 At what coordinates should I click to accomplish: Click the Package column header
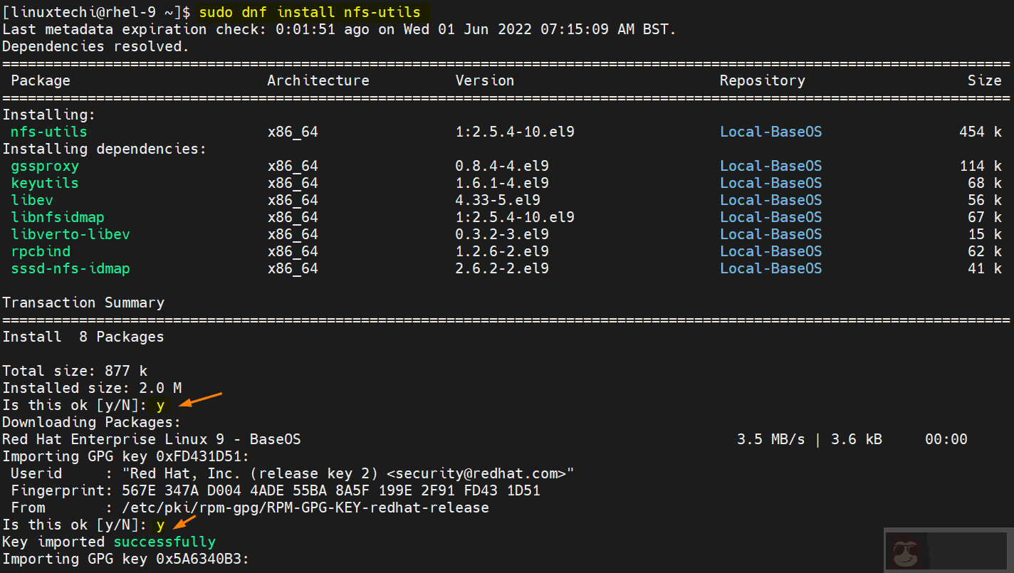click(x=41, y=80)
